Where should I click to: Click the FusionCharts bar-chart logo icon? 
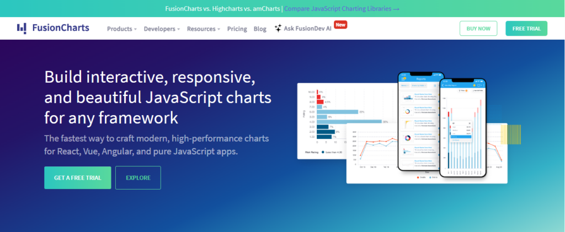tap(22, 28)
